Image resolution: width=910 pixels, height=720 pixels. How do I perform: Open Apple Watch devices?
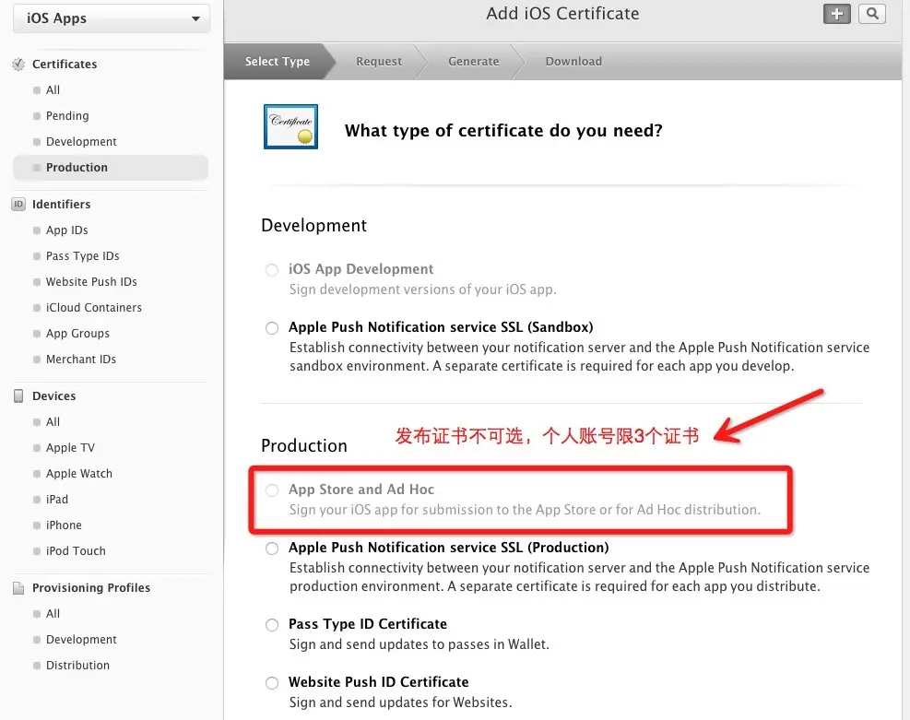pos(79,474)
